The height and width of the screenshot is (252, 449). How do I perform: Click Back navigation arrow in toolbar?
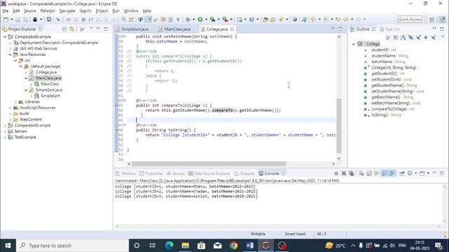click(x=346, y=20)
